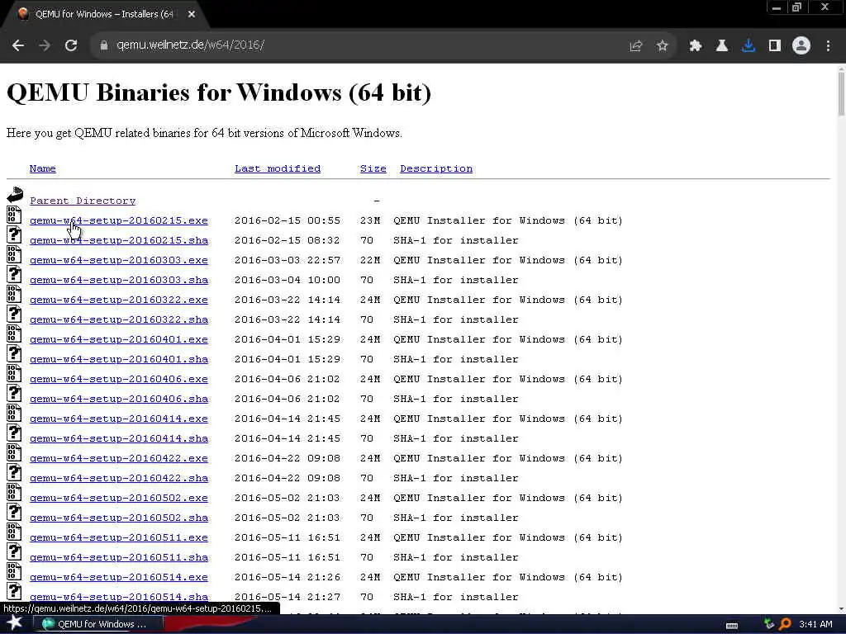This screenshot has width=846, height=634.
Task: Click binary icon beside 20160322.exe
Action: pyautogui.click(x=14, y=294)
